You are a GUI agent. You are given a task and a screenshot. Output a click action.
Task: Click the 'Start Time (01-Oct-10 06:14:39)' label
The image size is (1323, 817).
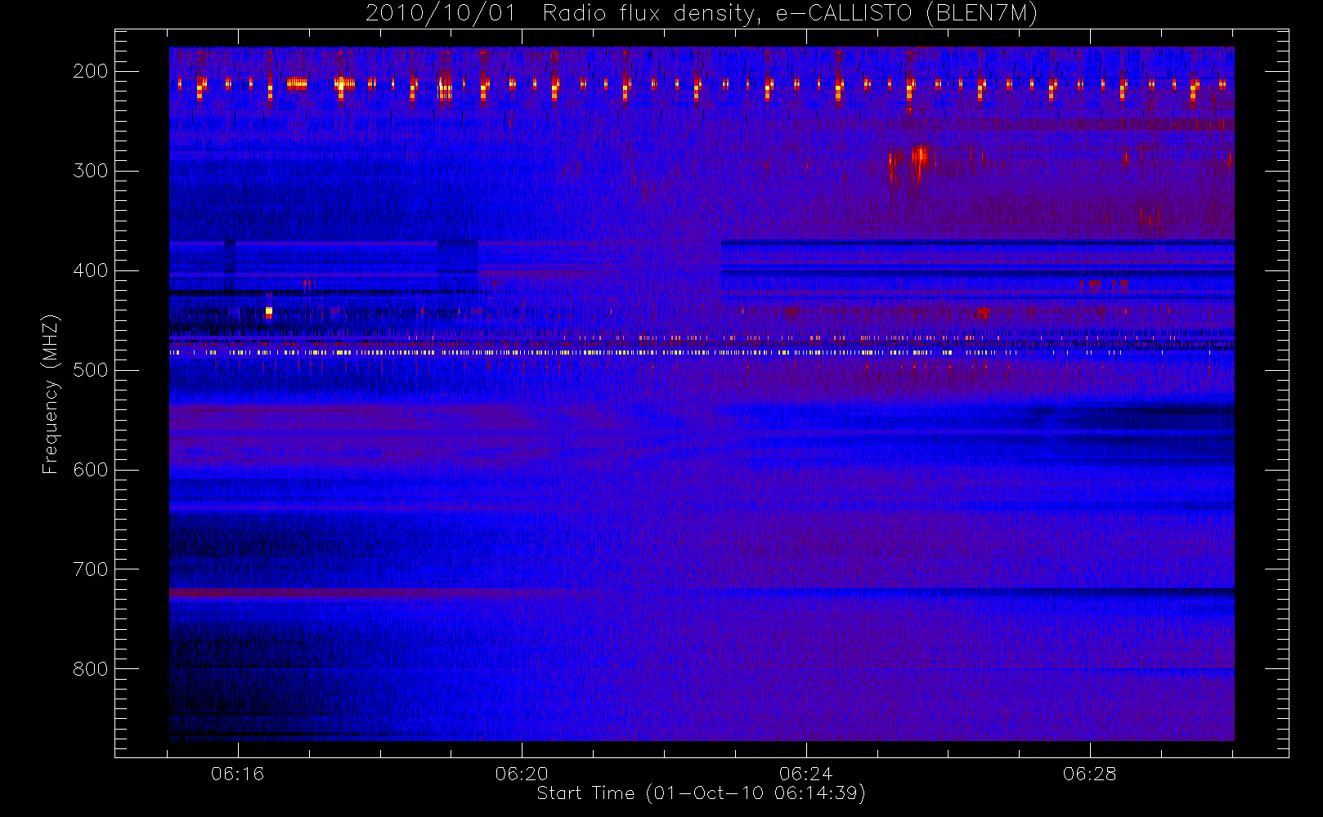(x=701, y=793)
